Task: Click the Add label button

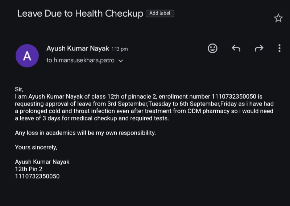Action: point(160,13)
